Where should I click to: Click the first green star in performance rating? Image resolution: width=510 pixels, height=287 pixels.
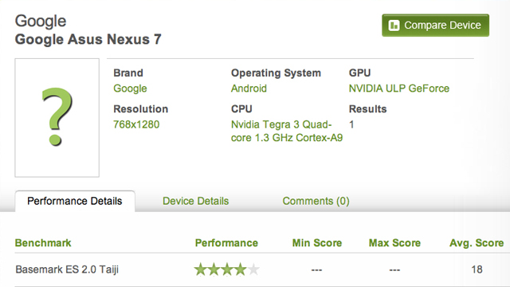click(200, 269)
